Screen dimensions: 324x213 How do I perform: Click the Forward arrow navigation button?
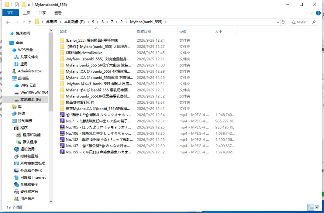tap(17, 22)
